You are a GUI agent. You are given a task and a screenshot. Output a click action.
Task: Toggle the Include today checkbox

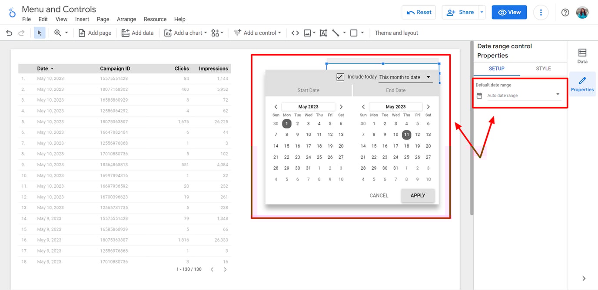pyautogui.click(x=340, y=77)
